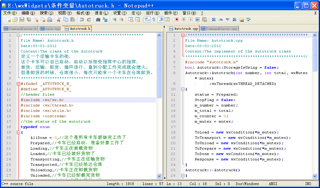Click the Save Recorded Macro icon
This screenshot has width=320, height=188.
click(204, 19)
